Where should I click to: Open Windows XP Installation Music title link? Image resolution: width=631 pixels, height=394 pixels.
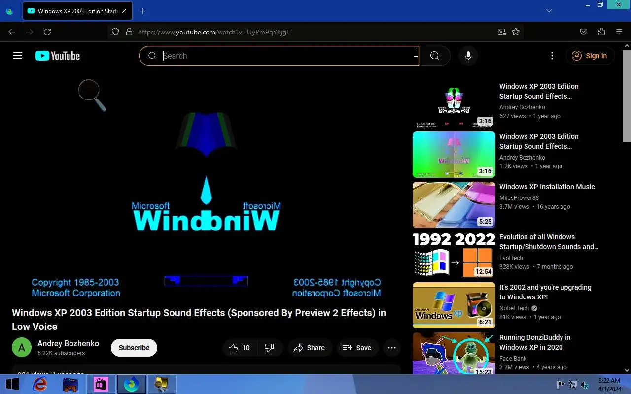(547, 187)
